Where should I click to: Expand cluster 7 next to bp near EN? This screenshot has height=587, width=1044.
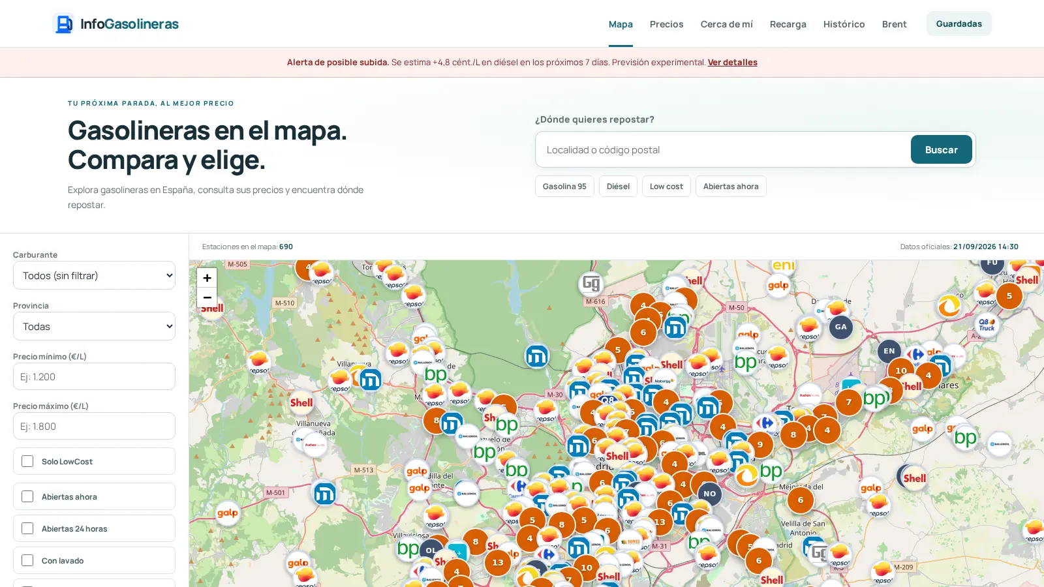coord(849,402)
